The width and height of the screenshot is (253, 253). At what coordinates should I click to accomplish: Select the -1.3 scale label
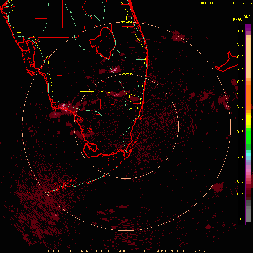pos(239,206)
